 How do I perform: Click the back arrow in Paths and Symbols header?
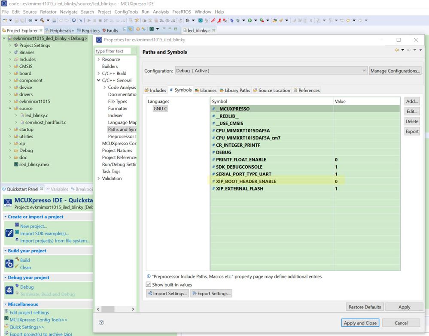397,50
